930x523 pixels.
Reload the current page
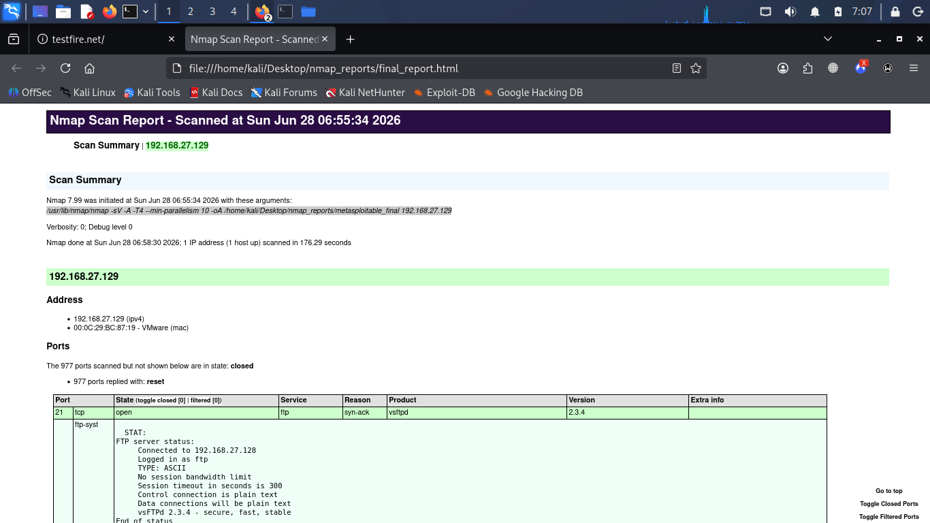point(65,68)
